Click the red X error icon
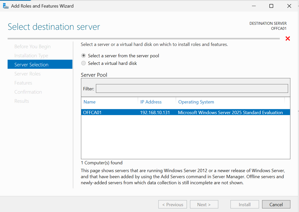The width and height of the screenshot is (299, 212). point(288,39)
